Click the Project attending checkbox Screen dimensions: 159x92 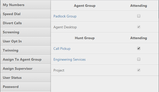[139, 70]
